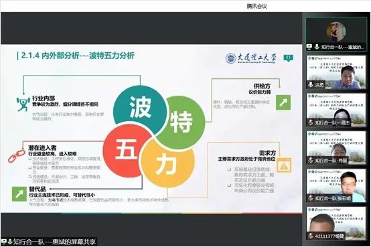
Task: Click the green slide page number bubble
Action: (288, 58)
